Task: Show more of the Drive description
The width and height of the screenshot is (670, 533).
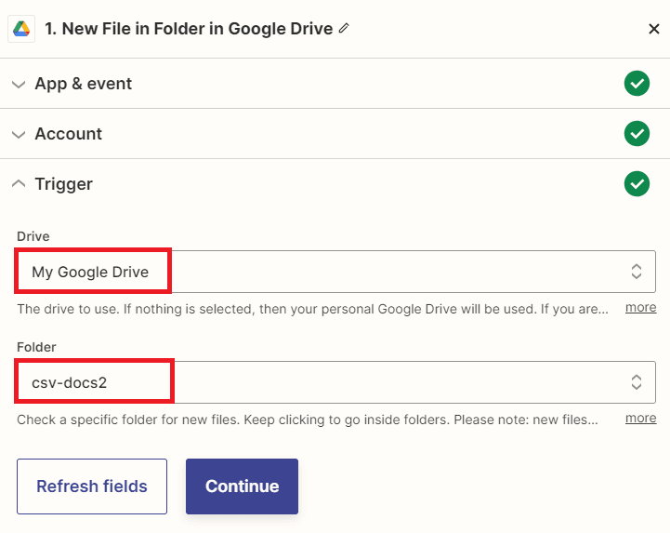Action: (640, 307)
